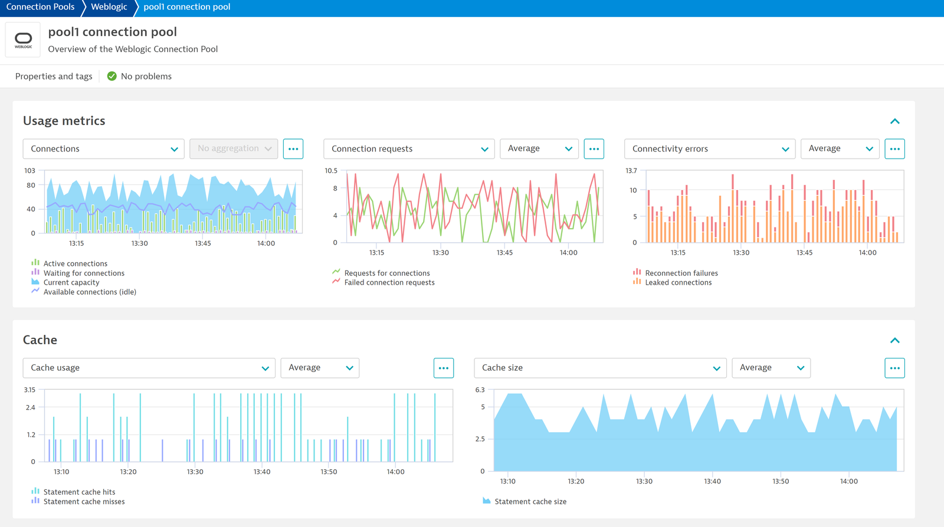944x527 pixels.
Task: Toggle Waiting for connections series label
Action: pyautogui.click(x=84, y=273)
